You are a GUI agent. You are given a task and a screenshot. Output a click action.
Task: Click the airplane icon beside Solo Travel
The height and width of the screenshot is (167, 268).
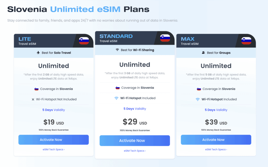pos(38,53)
